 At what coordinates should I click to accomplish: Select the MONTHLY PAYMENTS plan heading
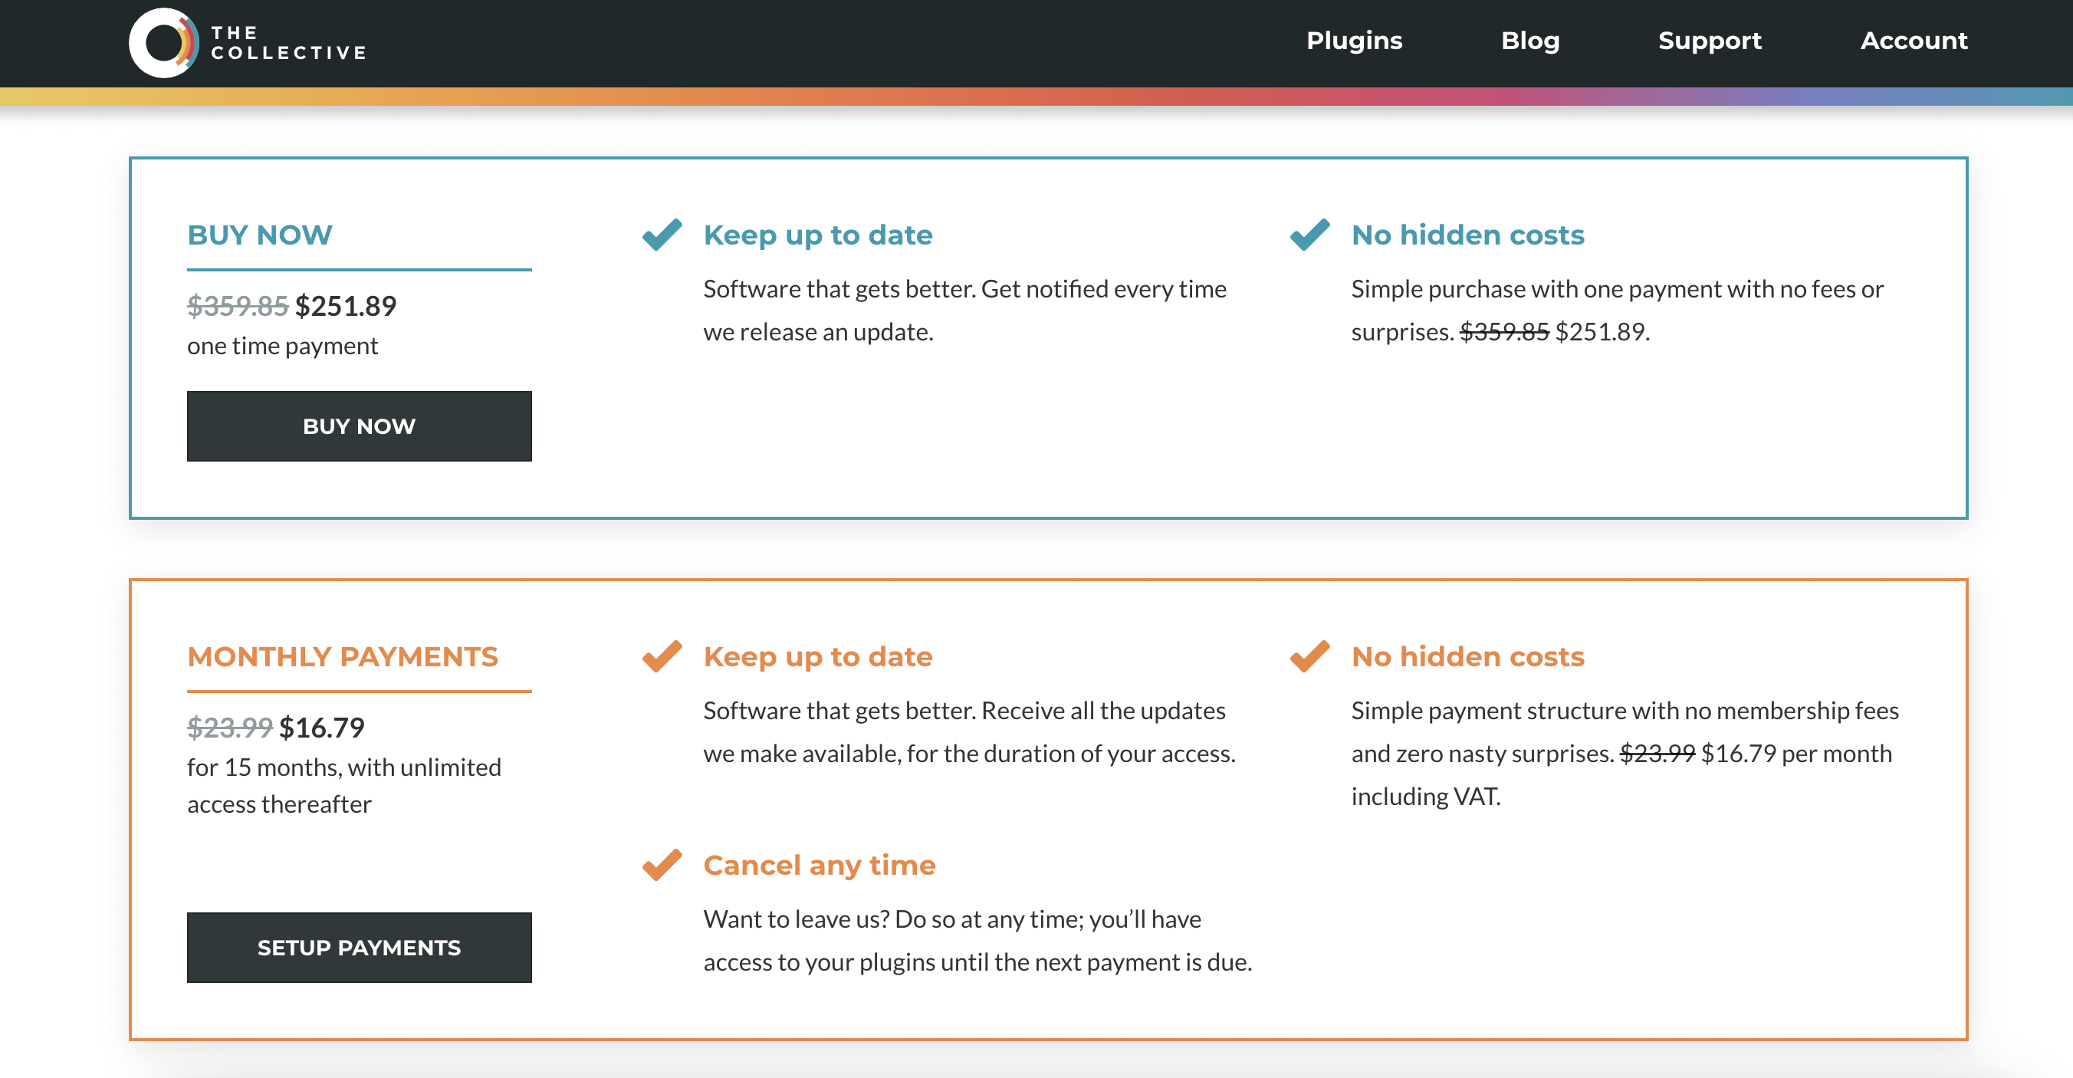[343, 656]
